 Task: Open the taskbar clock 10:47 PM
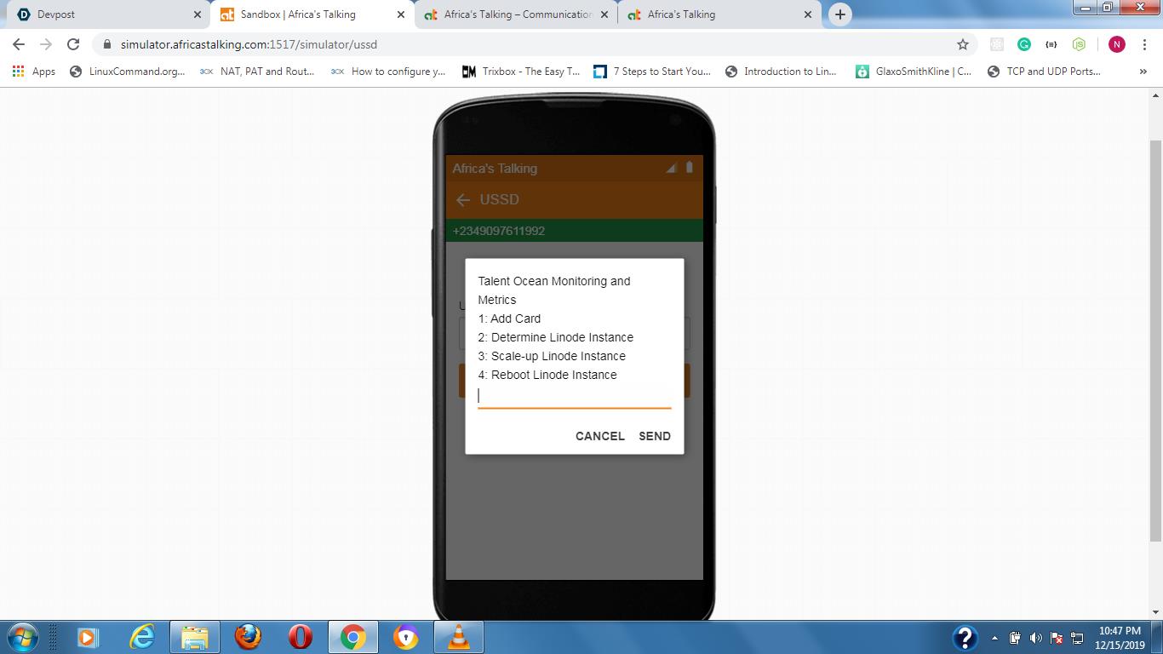click(1120, 638)
